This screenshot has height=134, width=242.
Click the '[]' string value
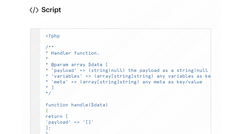click(88, 122)
